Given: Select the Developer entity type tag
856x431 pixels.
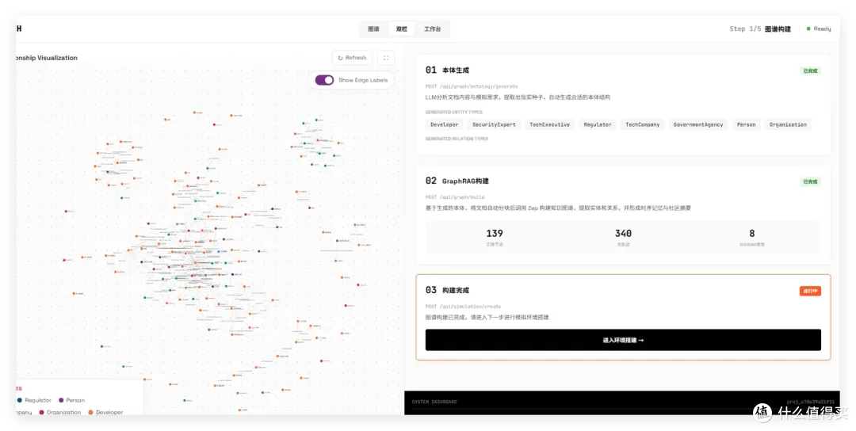Looking at the screenshot, I should point(445,125).
